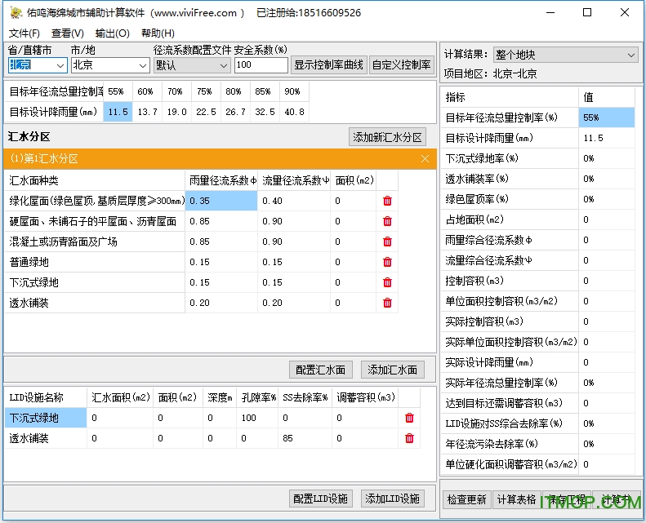Select the 60% control rate column
This screenshot has height=523, width=646.
tap(148, 91)
